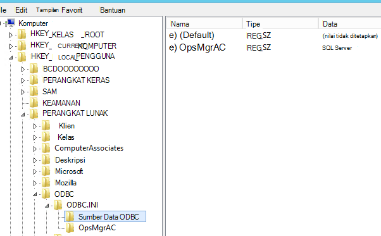Click the Klien folder icon
The height and width of the screenshot is (236, 381).
(46, 126)
